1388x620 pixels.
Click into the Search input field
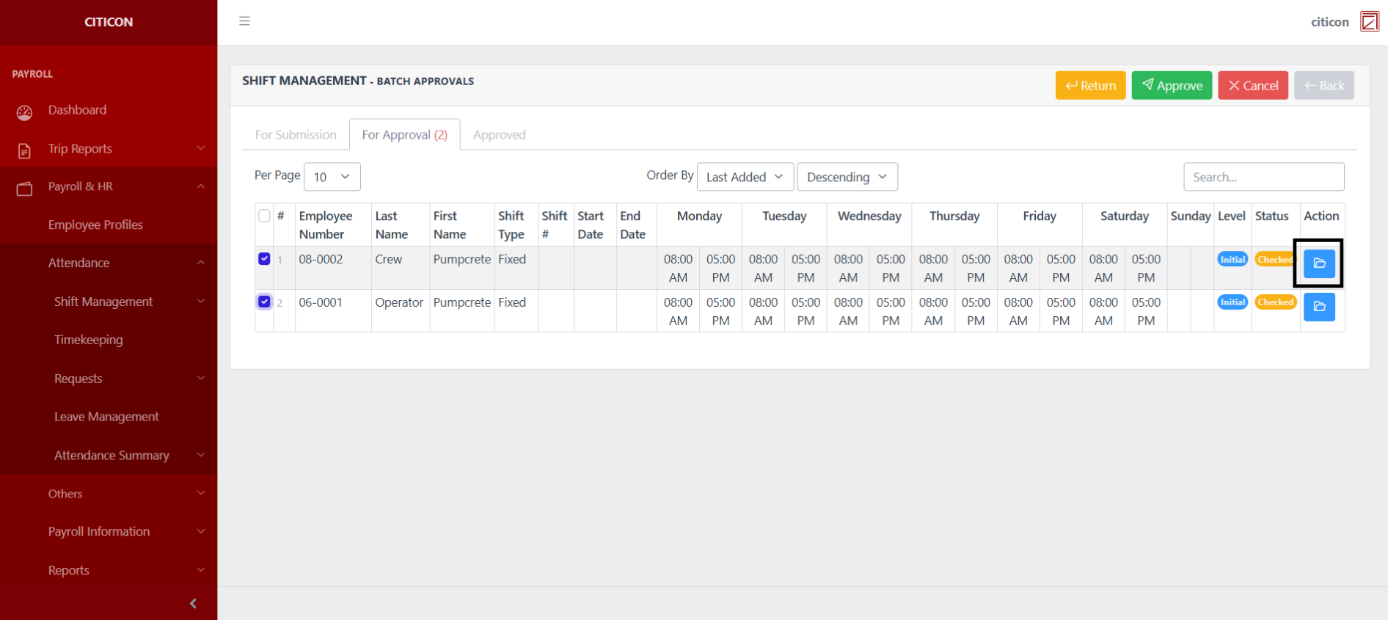(x=1263, y=177)
